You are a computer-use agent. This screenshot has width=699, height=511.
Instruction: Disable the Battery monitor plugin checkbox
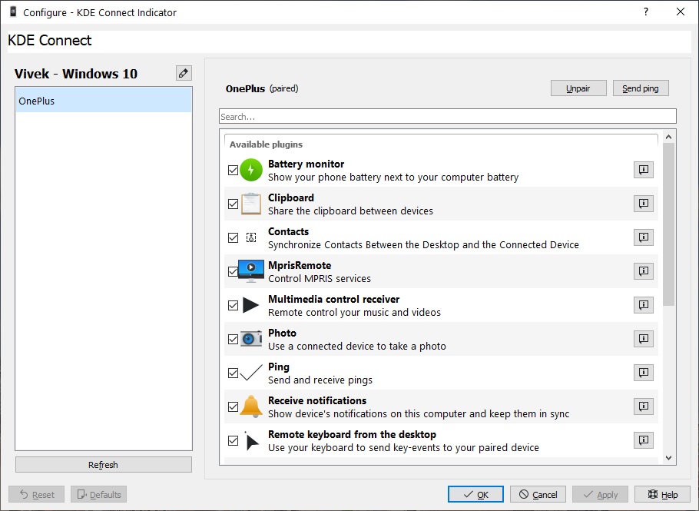click(x=233, y=170)
